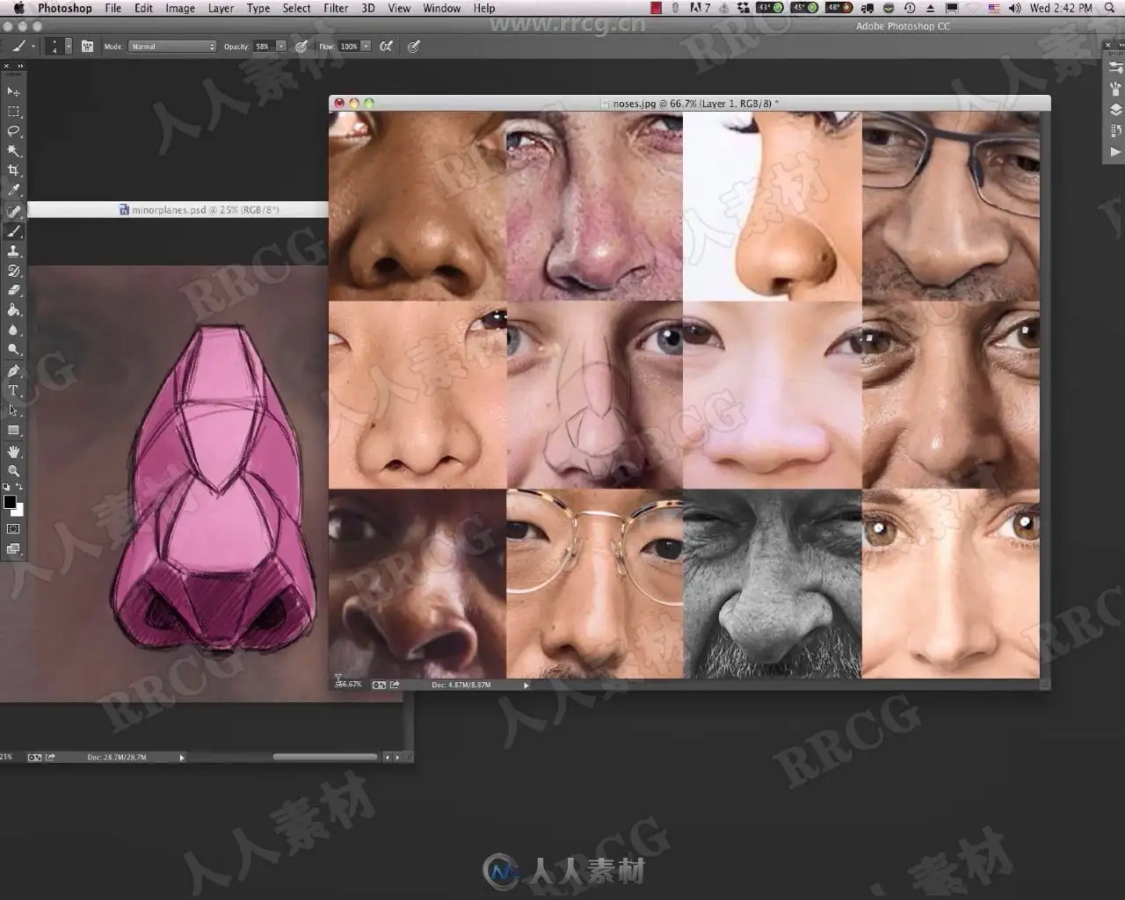
Task: Change the screen mode
Action: [13, 548]
